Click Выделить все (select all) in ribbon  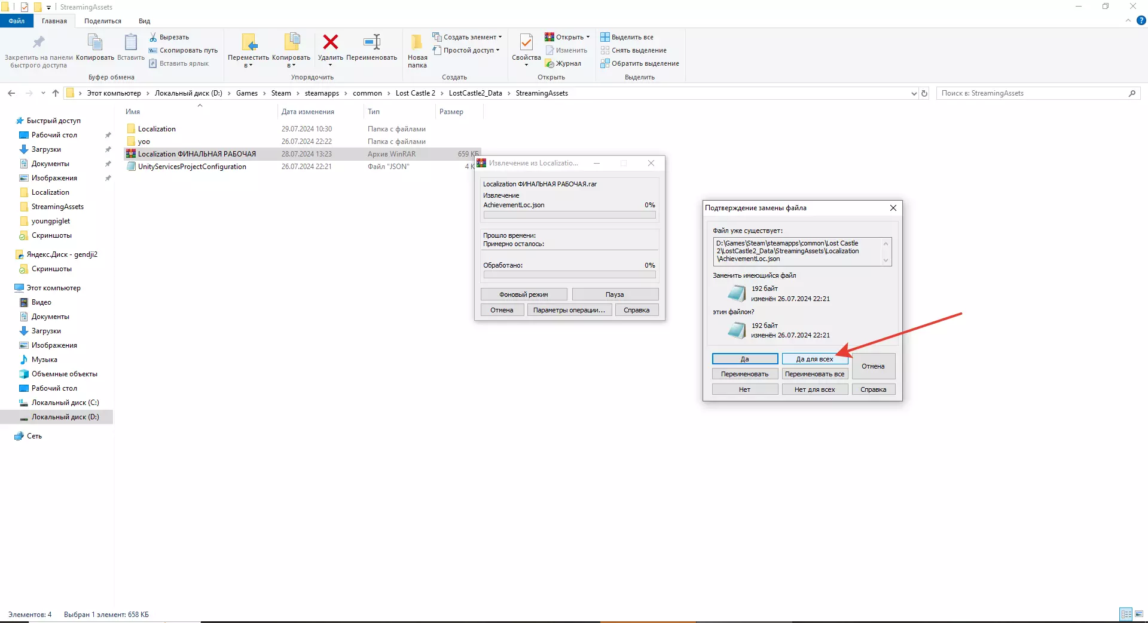pyautogui.click(x=627, y=37)
